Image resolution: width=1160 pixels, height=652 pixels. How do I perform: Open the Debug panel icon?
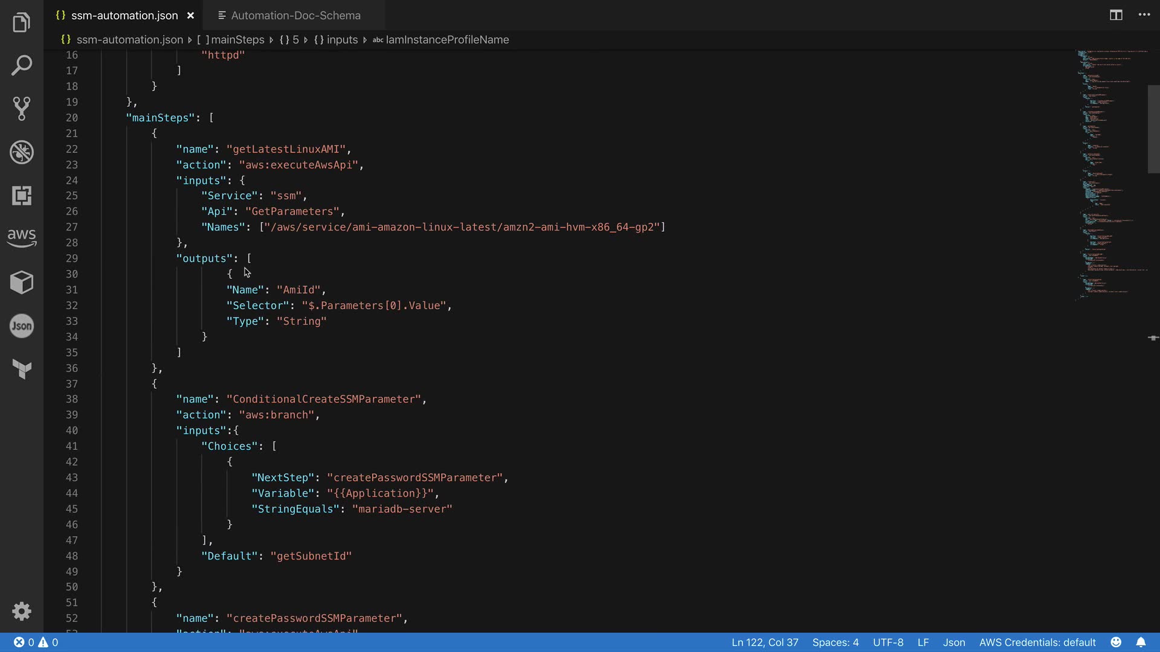pos(22,152)
